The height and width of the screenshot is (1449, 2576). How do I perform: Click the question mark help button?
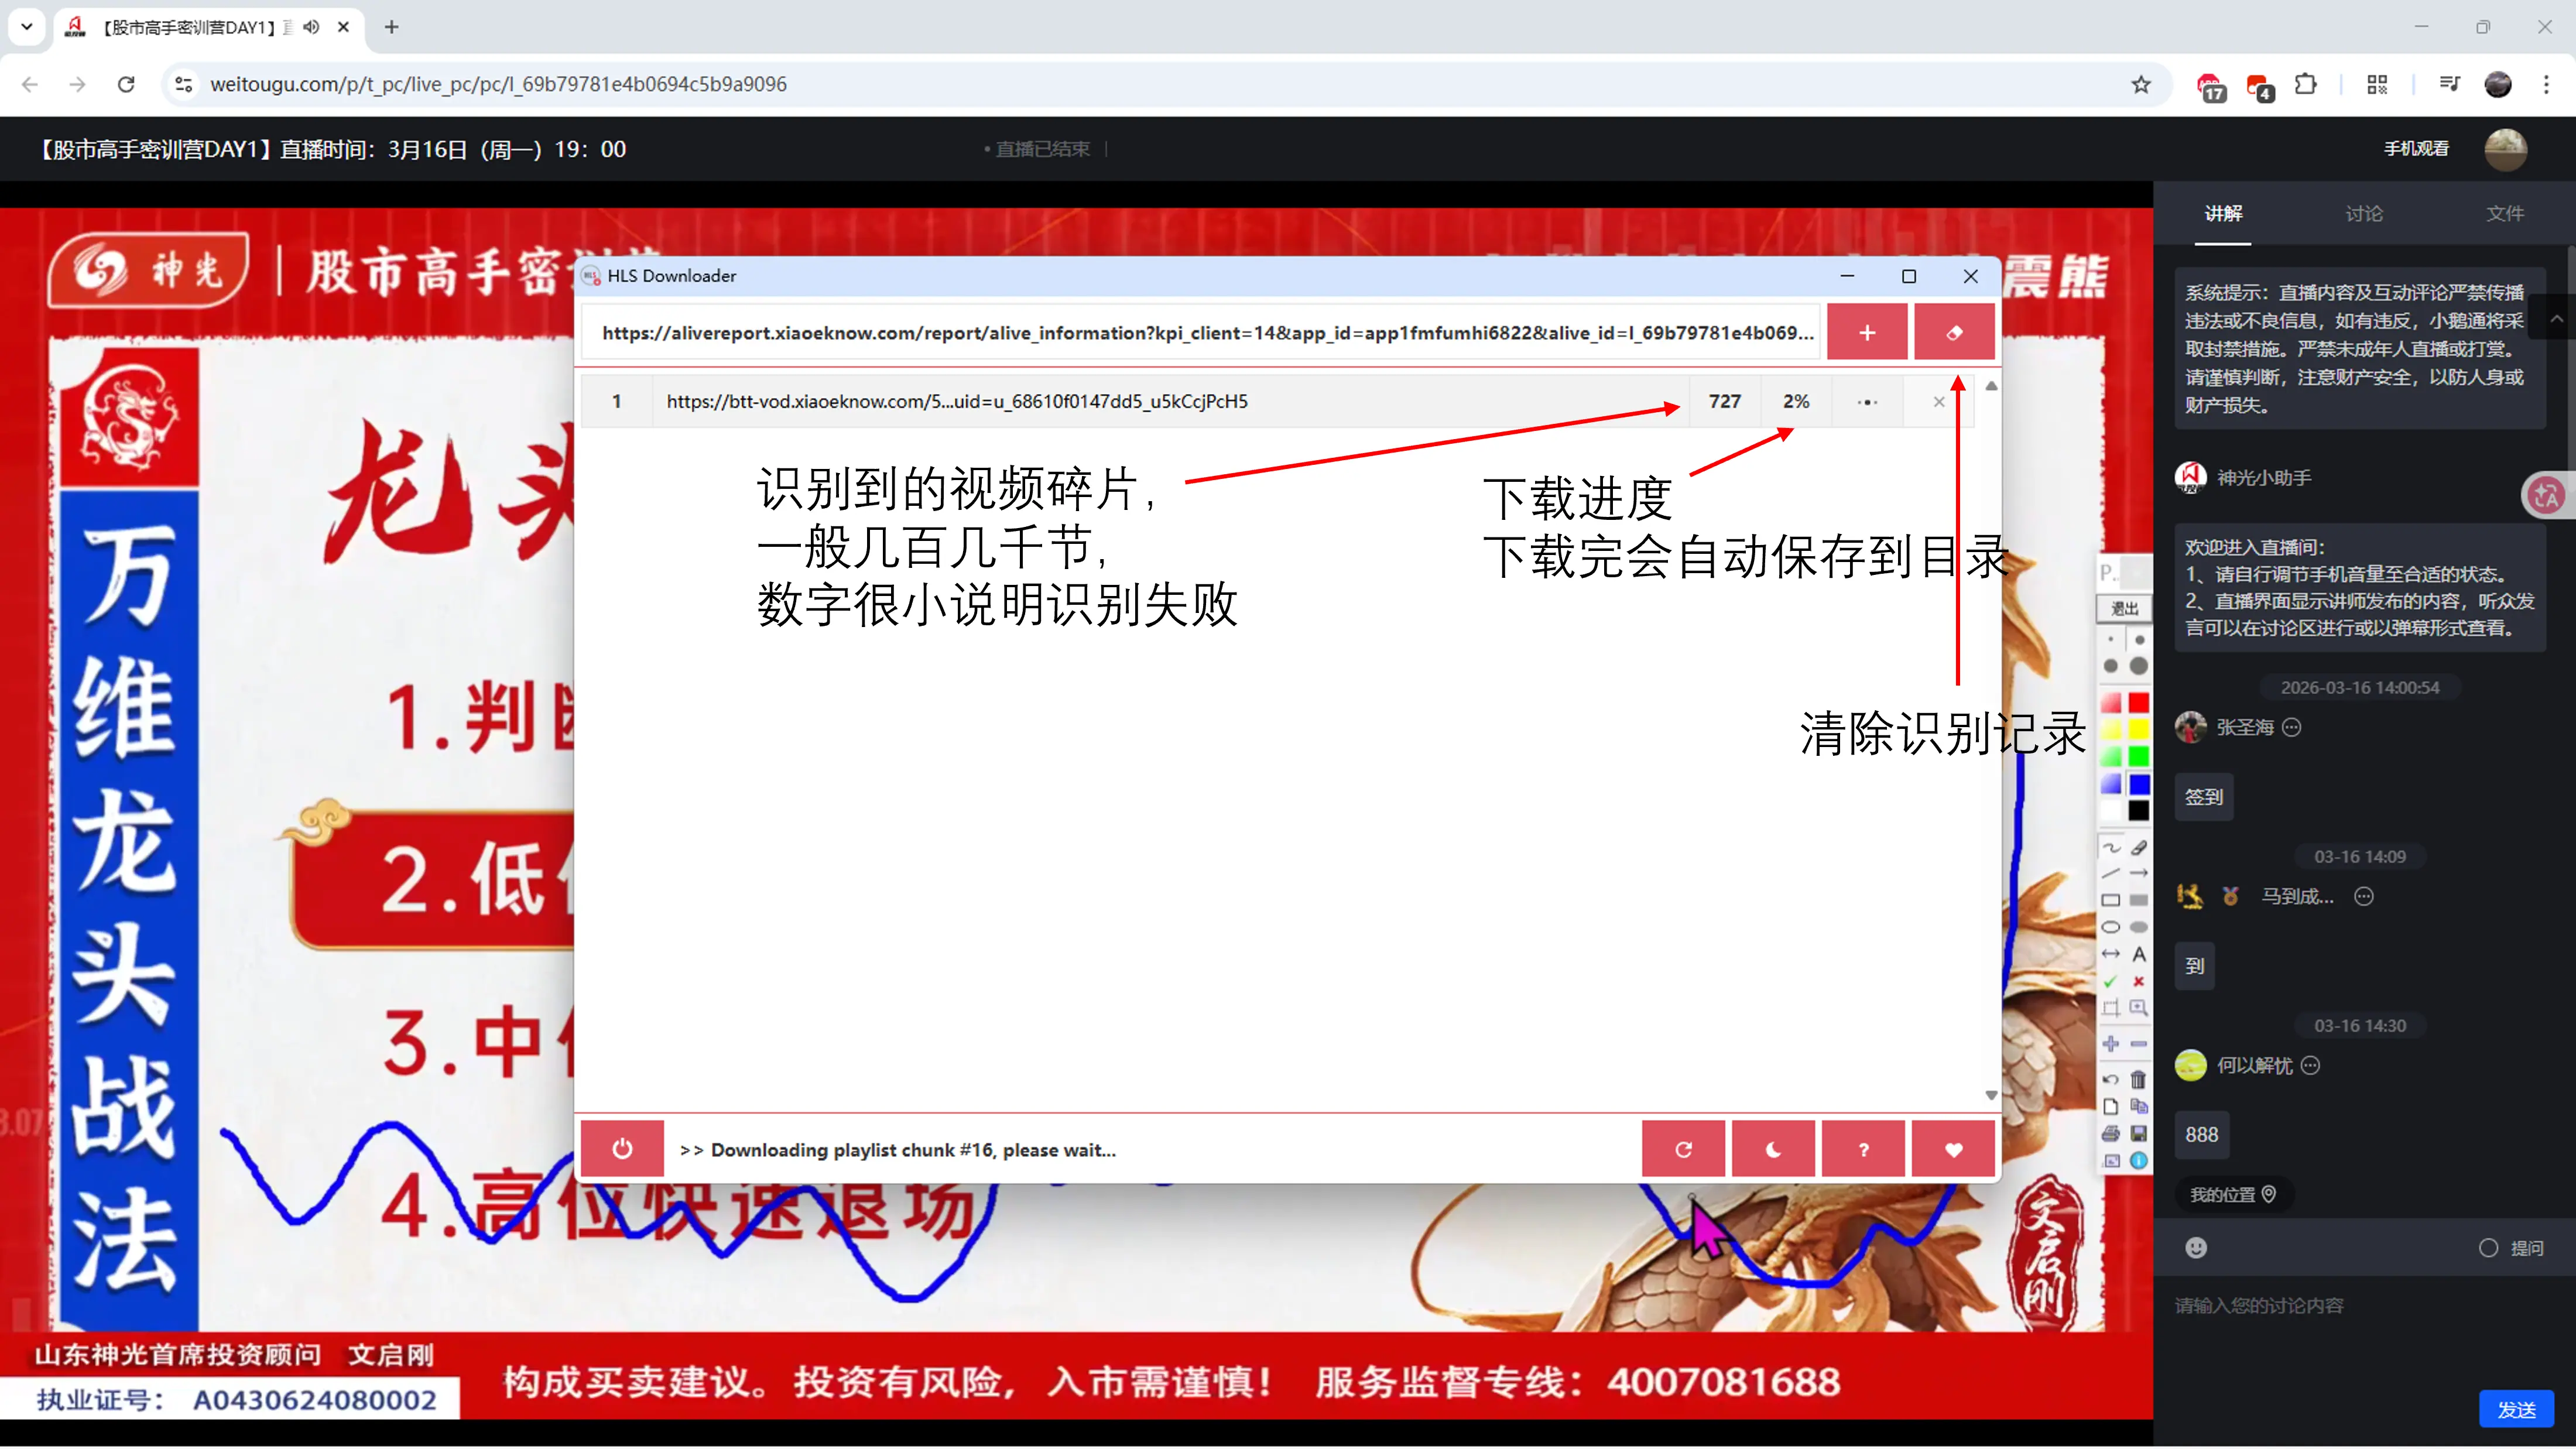pos(1863,1150)
